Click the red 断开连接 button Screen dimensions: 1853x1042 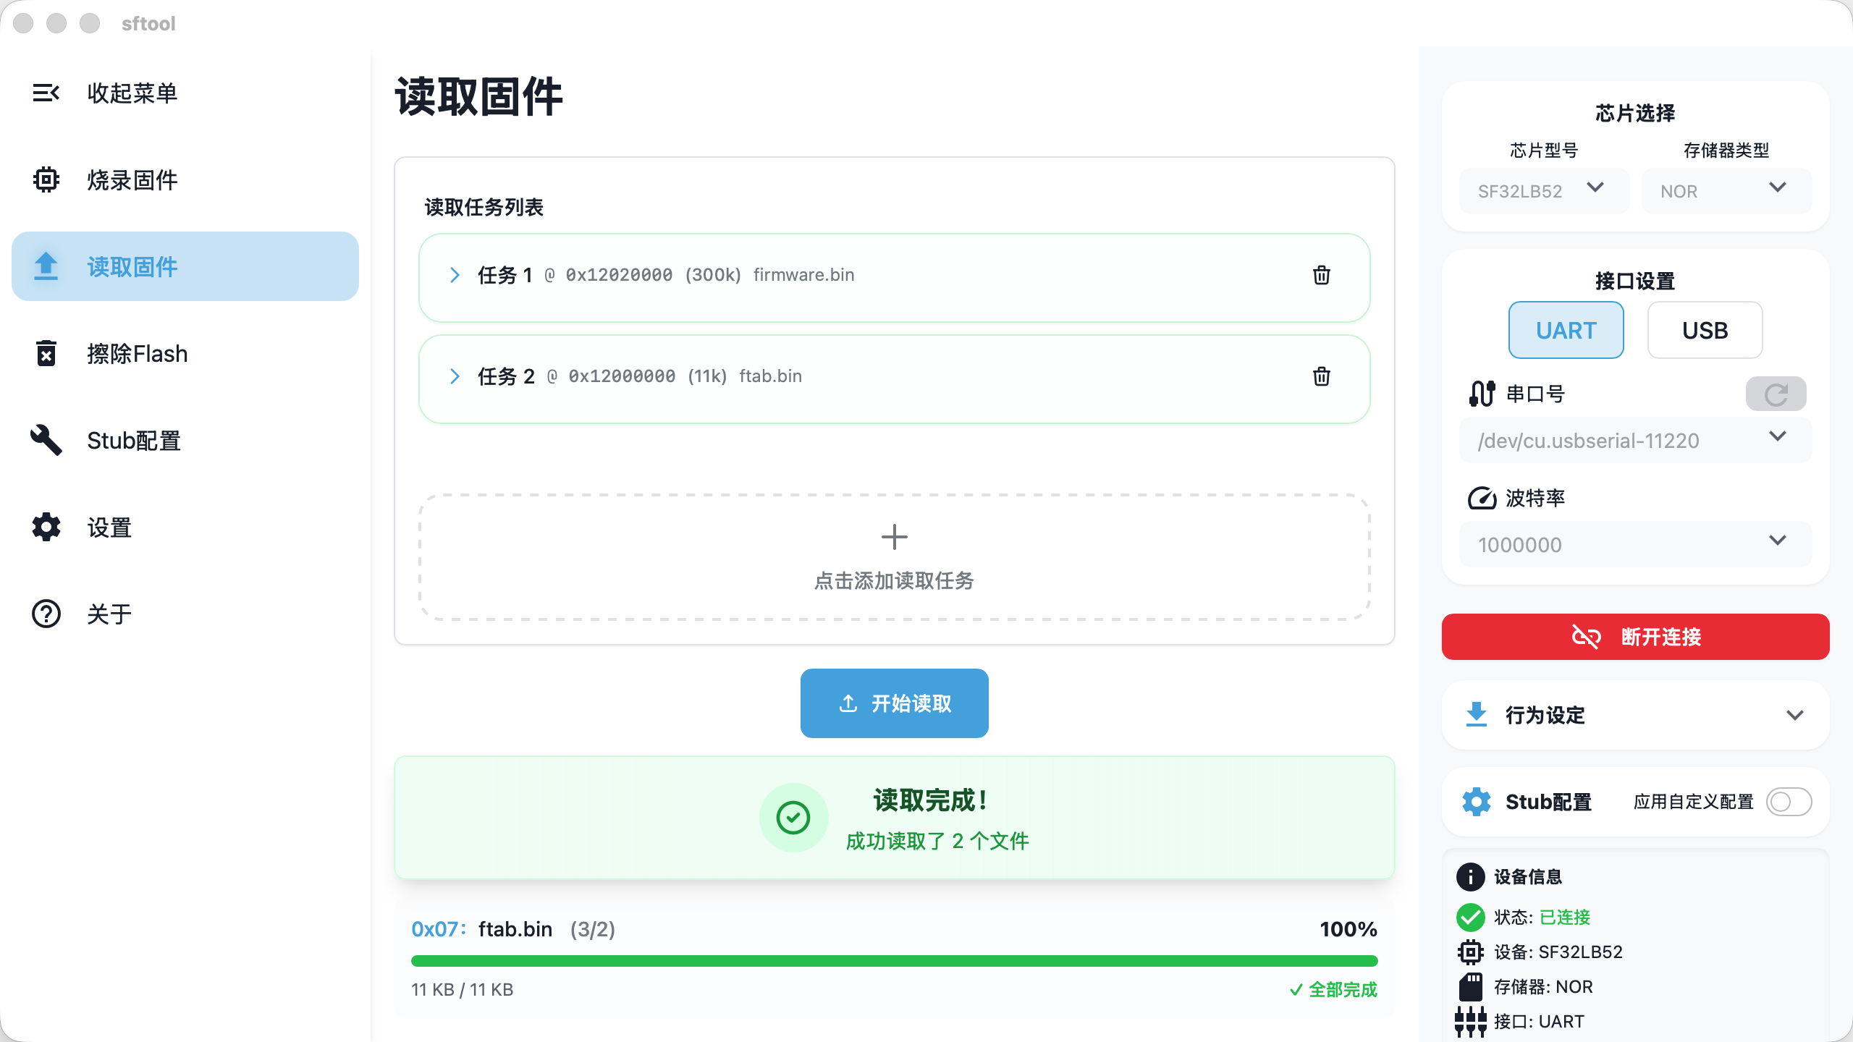coord(1635,637)
